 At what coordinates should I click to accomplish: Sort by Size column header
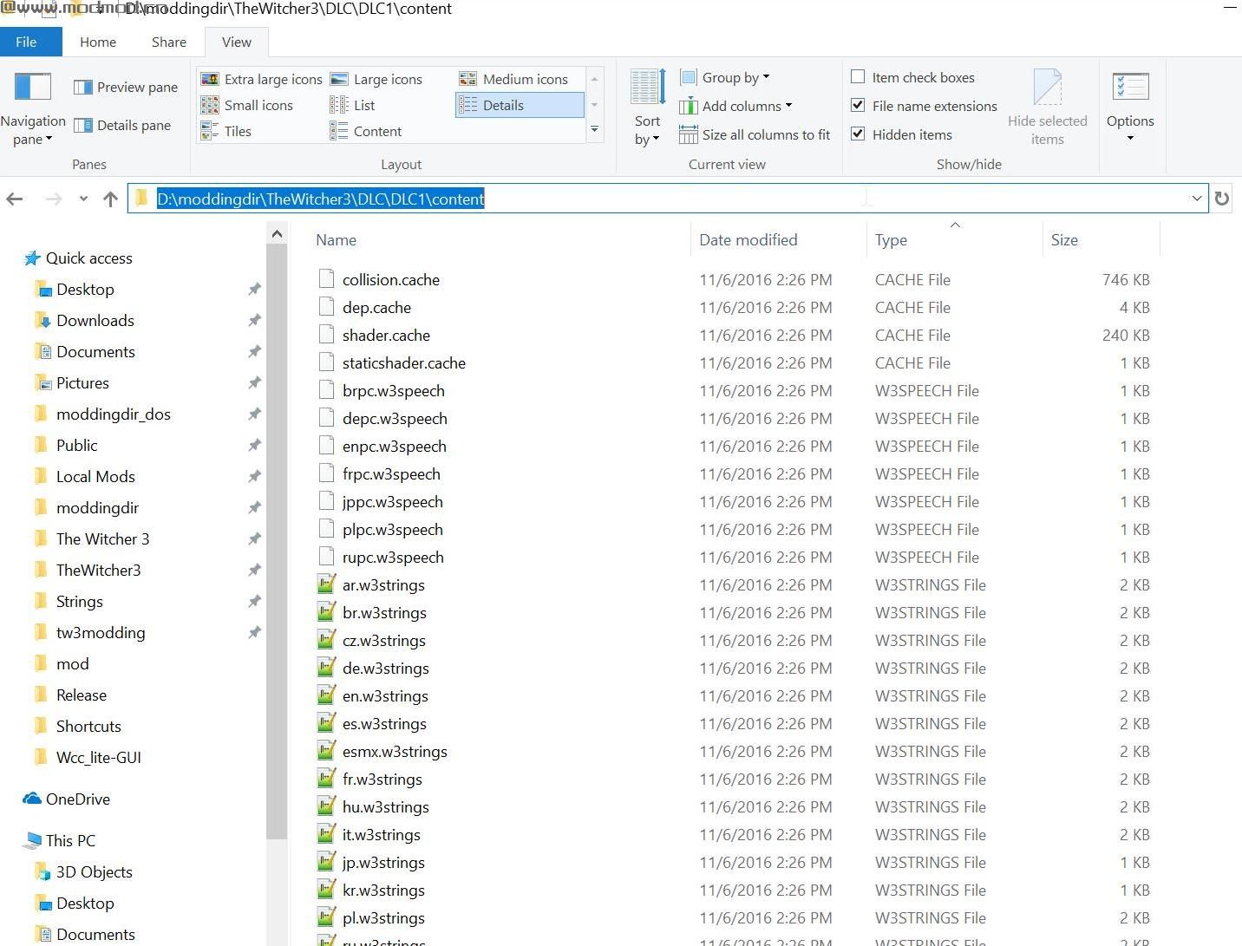(x=1064, y=240)
